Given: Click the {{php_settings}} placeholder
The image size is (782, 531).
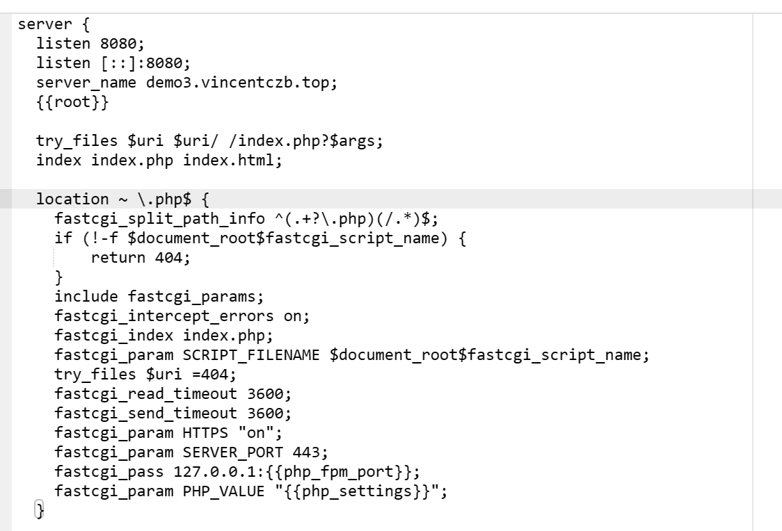Looking at the screenshot, I should click(x=357, y=490).
